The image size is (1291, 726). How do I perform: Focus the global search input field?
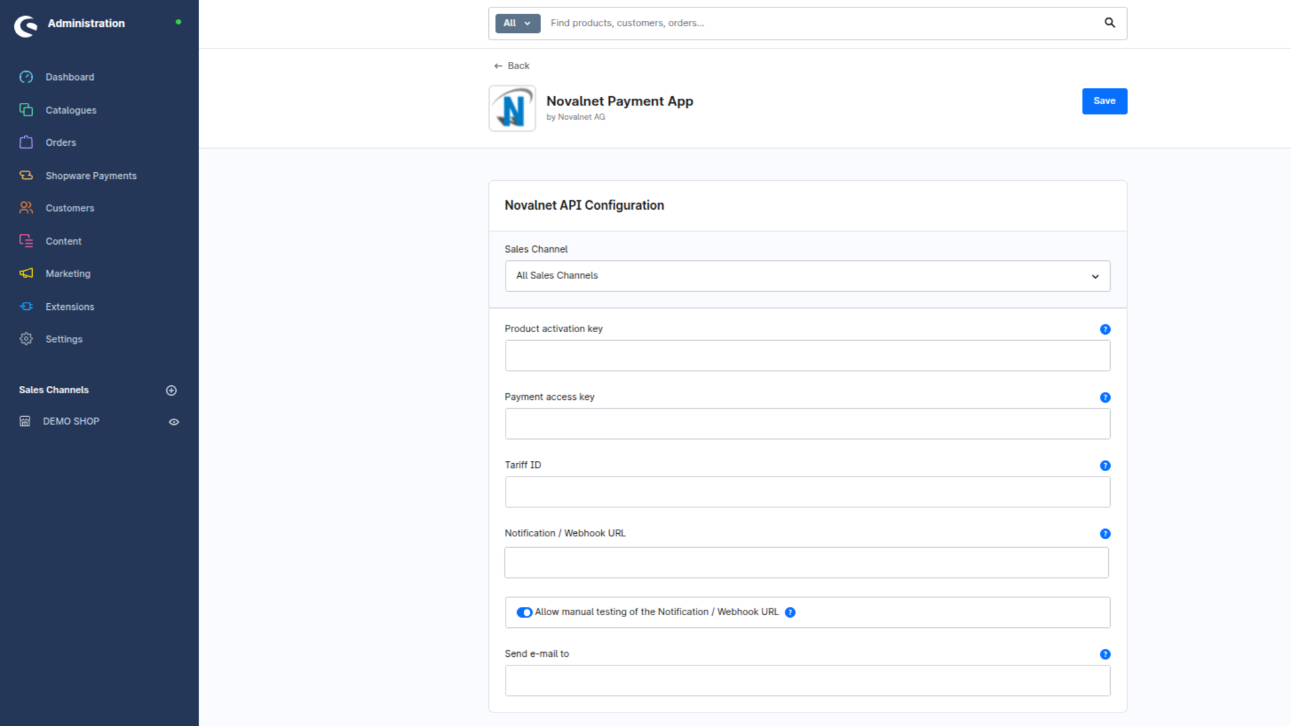pyautogui.click(x=820, y=24)
